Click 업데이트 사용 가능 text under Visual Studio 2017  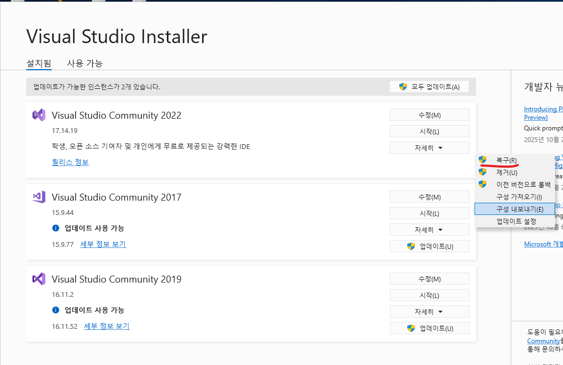pos(94,228)
